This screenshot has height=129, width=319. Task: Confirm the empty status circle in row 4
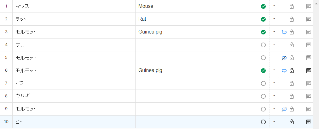click(264, 45)
